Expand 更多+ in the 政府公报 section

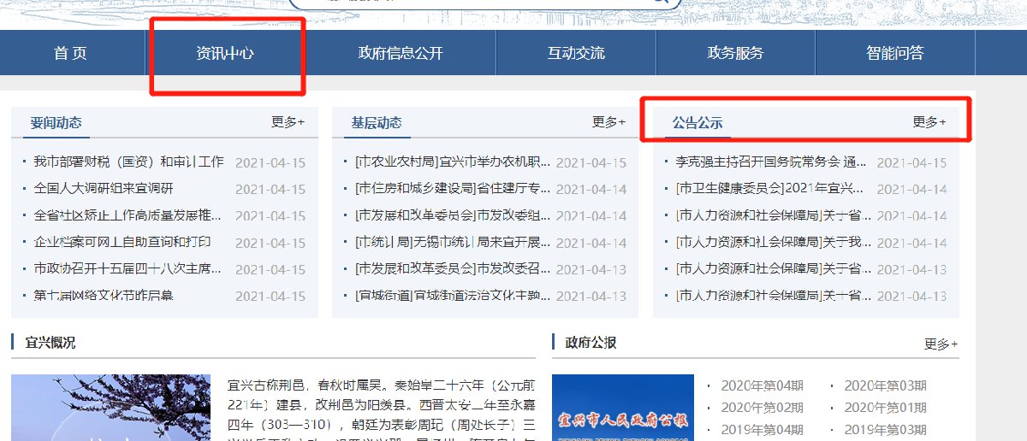[x=941, y=344]
